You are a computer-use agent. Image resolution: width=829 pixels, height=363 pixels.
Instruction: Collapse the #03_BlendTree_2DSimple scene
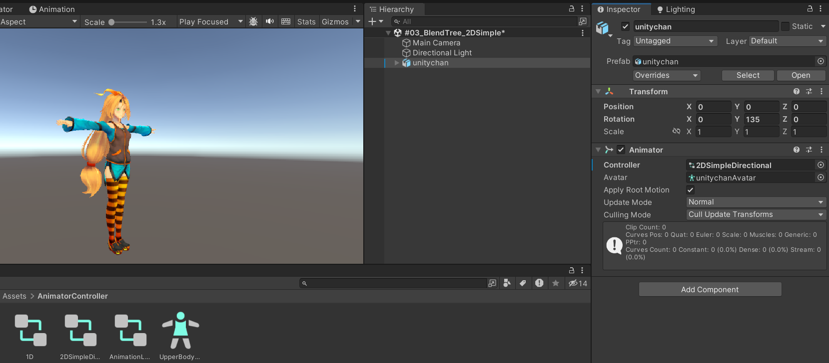tap(388, 33)
